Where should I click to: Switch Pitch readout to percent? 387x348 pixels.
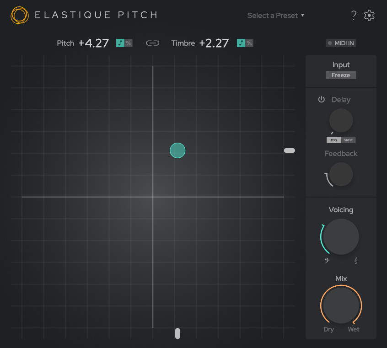128,43
